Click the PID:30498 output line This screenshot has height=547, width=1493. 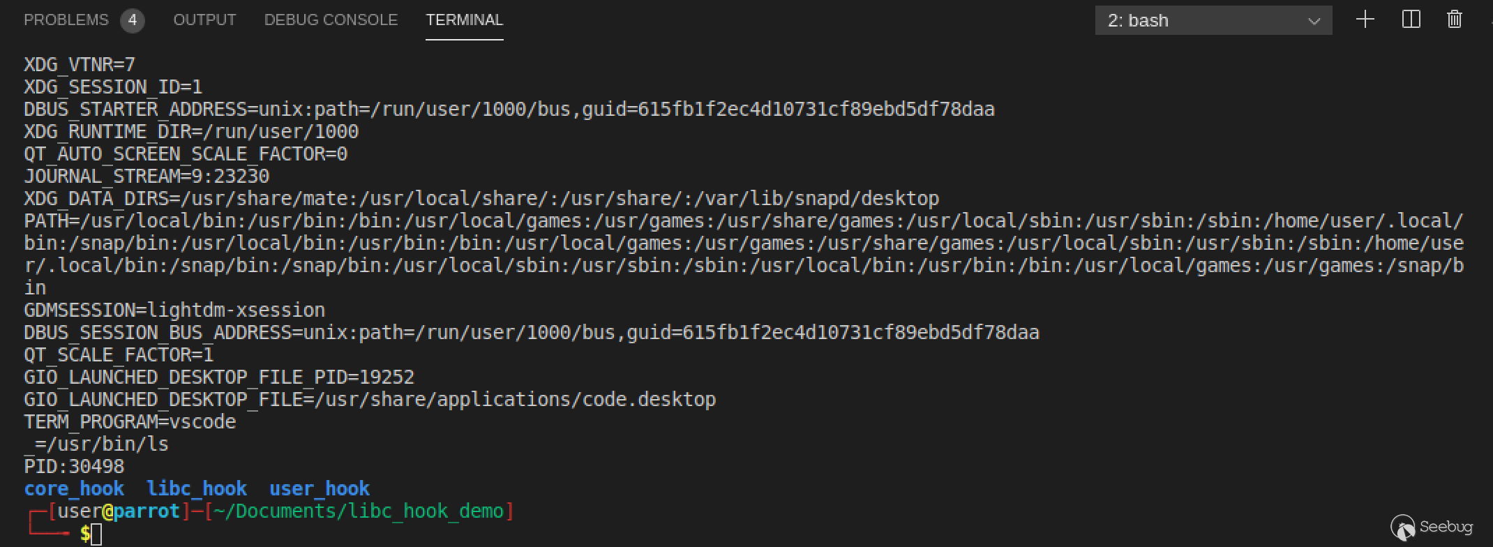[x=74, y=467]
